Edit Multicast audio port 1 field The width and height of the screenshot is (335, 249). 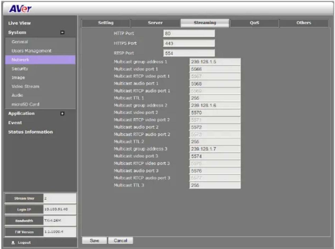215,84
